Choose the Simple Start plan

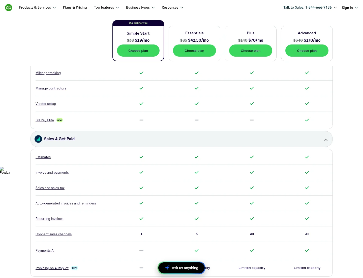click(x=138, y=51)
